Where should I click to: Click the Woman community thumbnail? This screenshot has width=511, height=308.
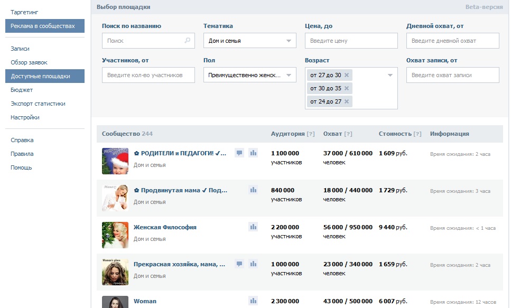tap(115, 302)
